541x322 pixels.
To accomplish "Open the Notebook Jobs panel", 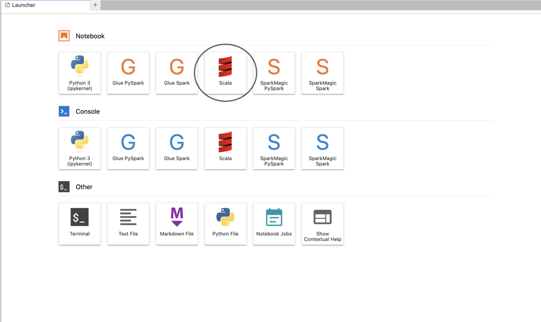I will pos(274,224).
